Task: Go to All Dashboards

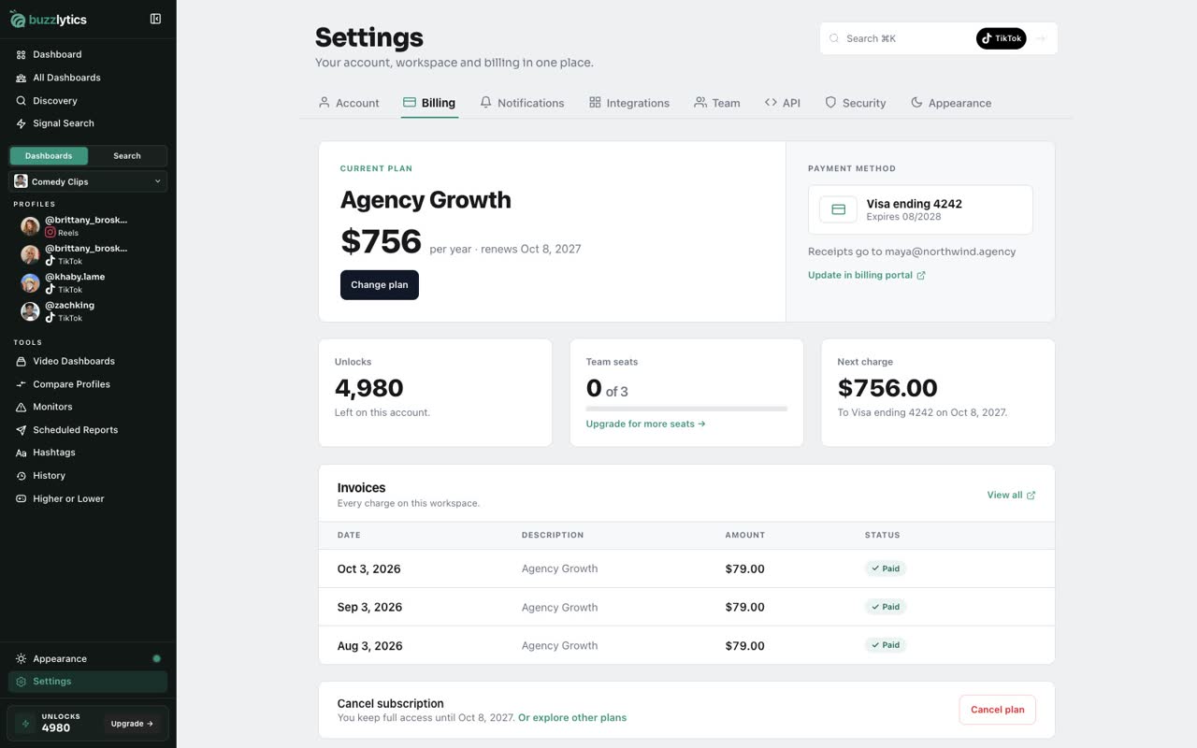Action: pos(88,78)
